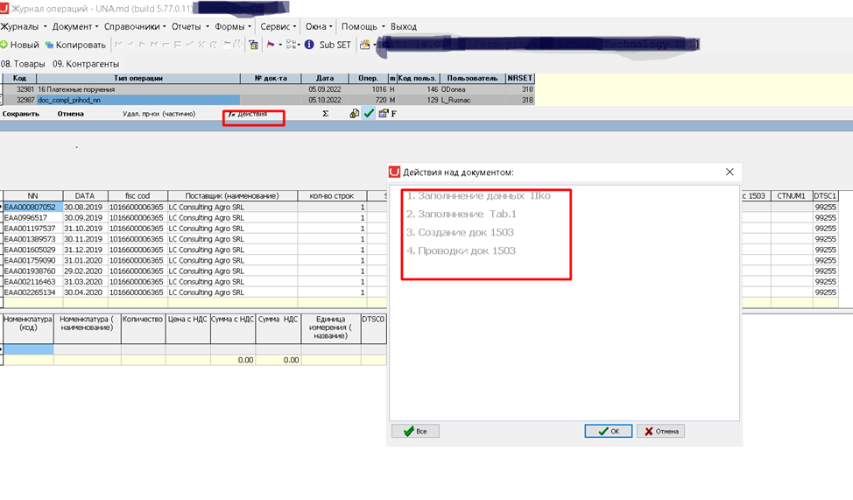Viewport: 853px width, 500px height.
Task: Click the empty Номенклатура (код) input cell
Action: coord(28,349)
